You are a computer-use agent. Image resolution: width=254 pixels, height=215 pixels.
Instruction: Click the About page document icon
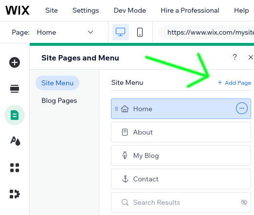125,132
